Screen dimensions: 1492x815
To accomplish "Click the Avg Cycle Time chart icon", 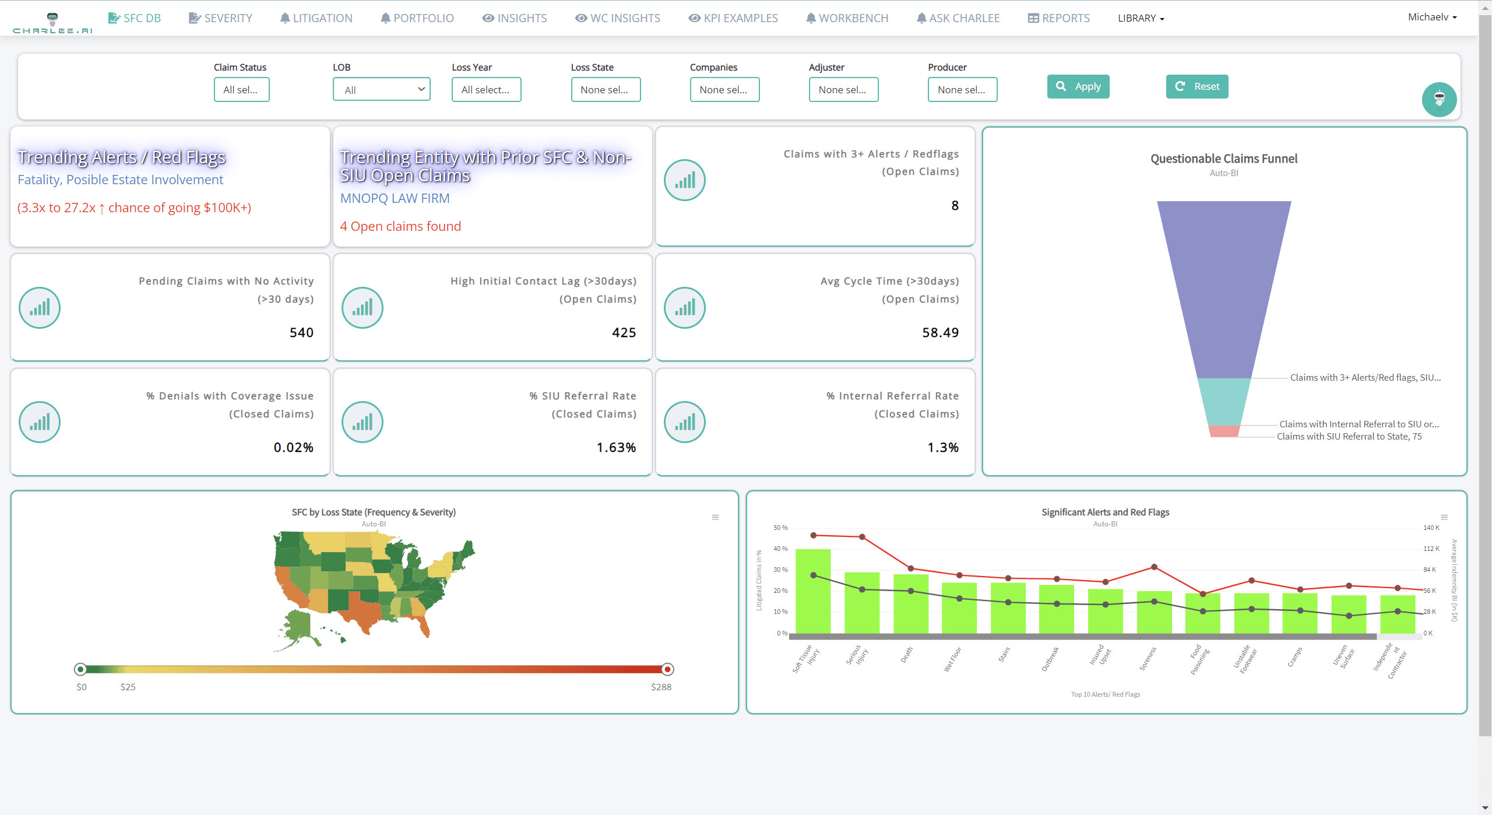I will pos(684,308).
